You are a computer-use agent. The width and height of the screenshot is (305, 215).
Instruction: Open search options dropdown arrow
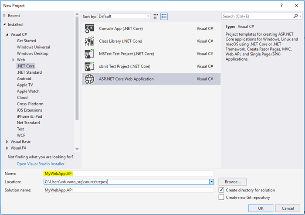[x=301, y=16]
